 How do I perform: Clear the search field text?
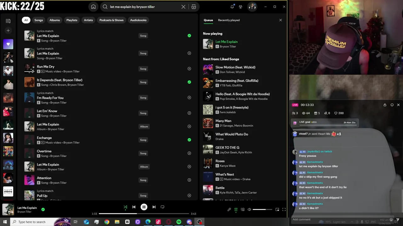click(183, 7)
